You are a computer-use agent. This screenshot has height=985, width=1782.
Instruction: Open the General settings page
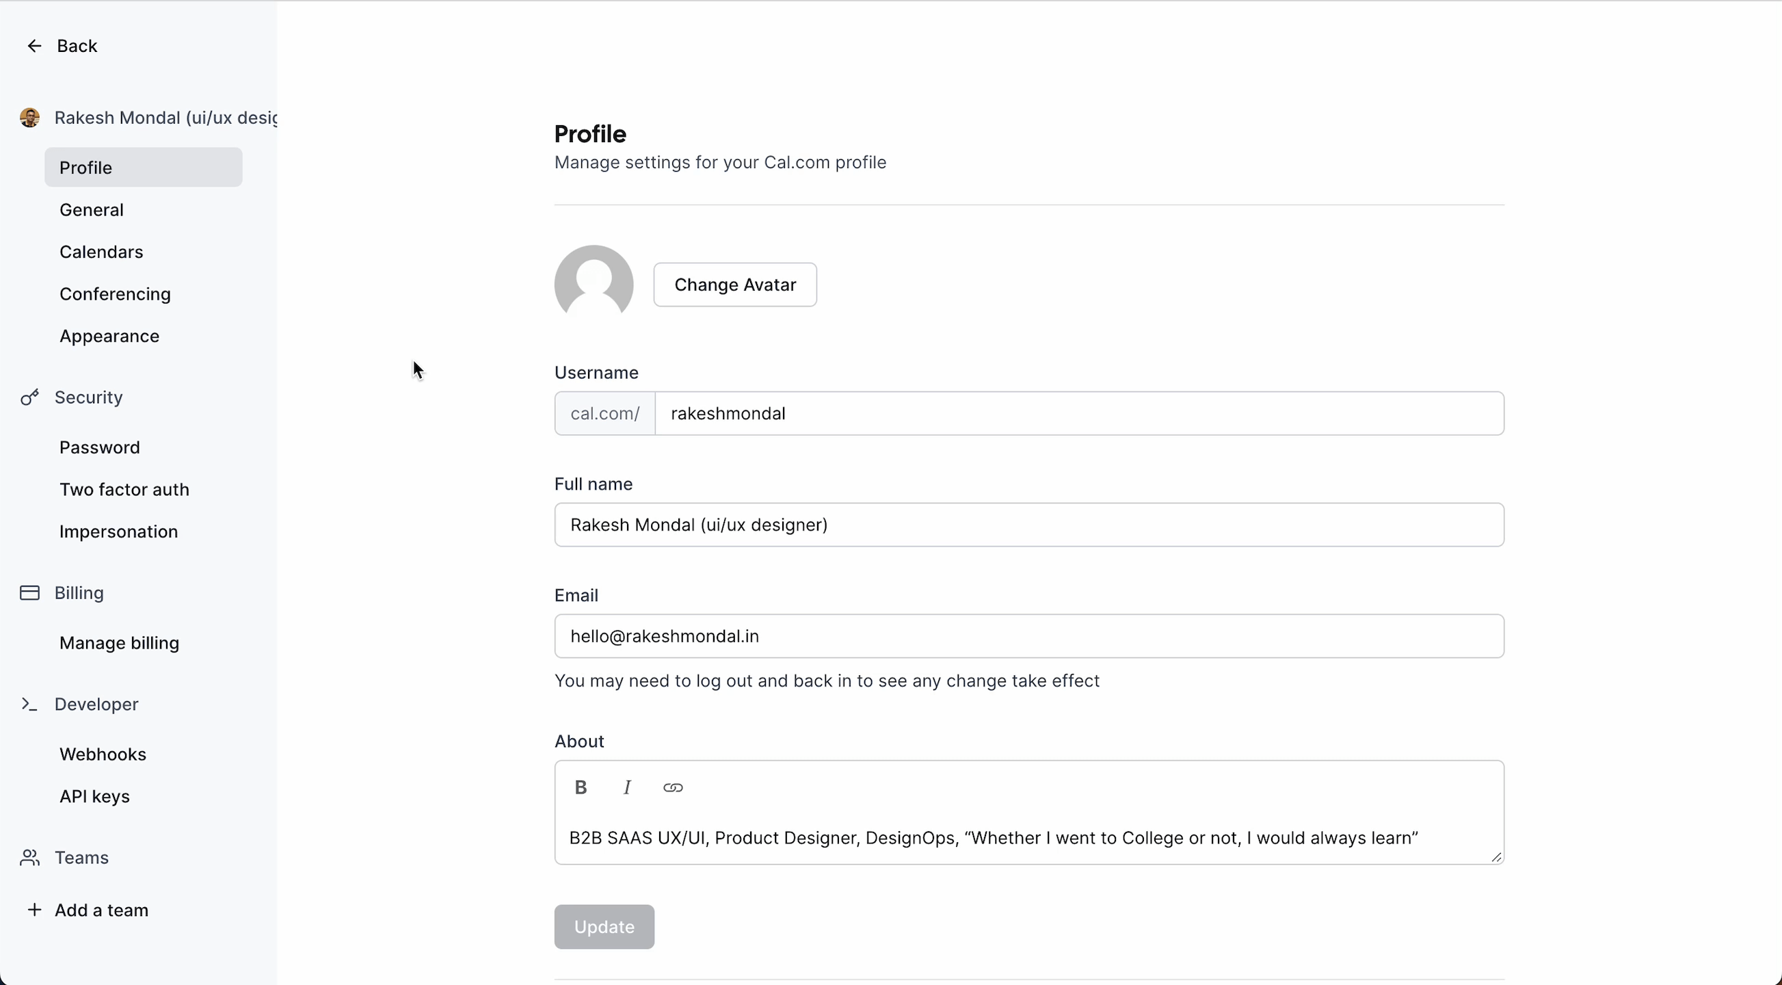pyautogui.click(x=92, y=210)
